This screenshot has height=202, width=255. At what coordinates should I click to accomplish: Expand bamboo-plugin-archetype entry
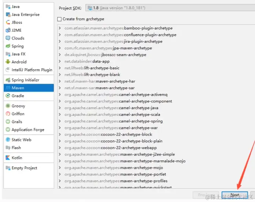click(x=60, y=28)
